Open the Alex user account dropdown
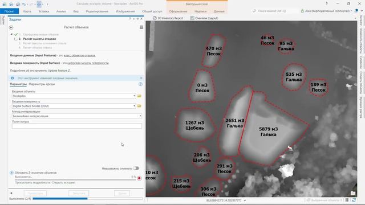365x205 pixels. [x=326, y=11]
